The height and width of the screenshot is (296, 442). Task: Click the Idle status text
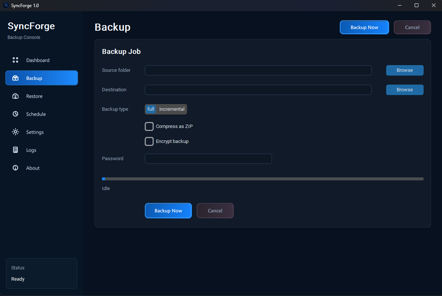click(106, 189)
